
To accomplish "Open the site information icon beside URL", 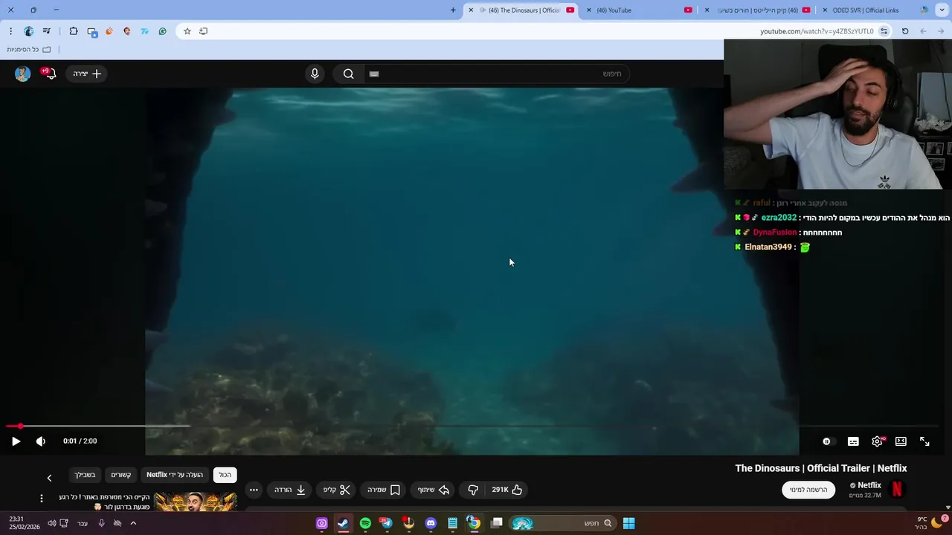I will pos(884,31).
